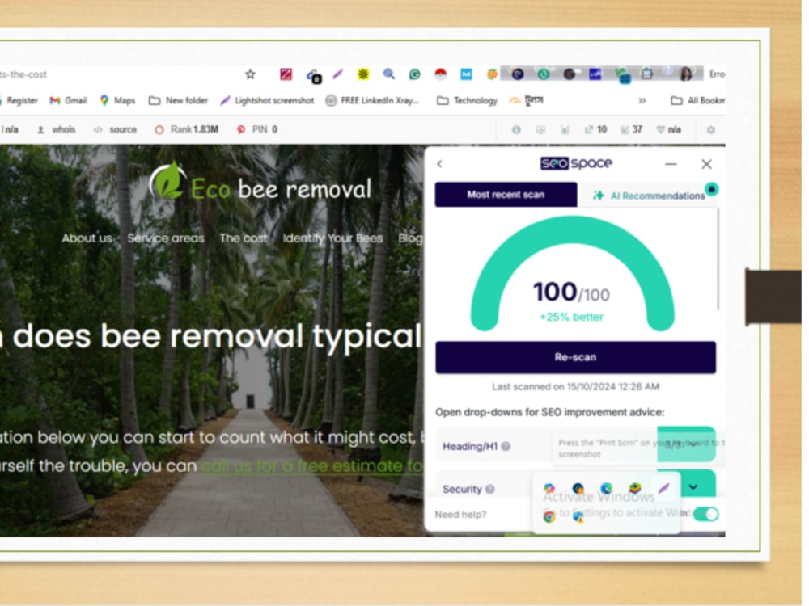Click the external links count 10
The image size is (809, 606).
596,130
